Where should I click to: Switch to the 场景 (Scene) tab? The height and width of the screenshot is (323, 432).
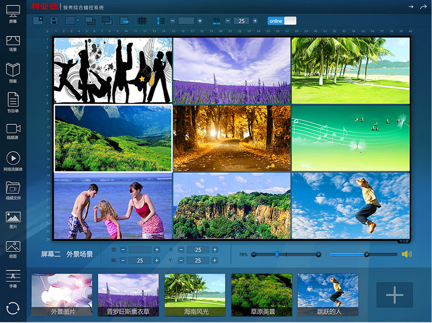pos(13,43)
